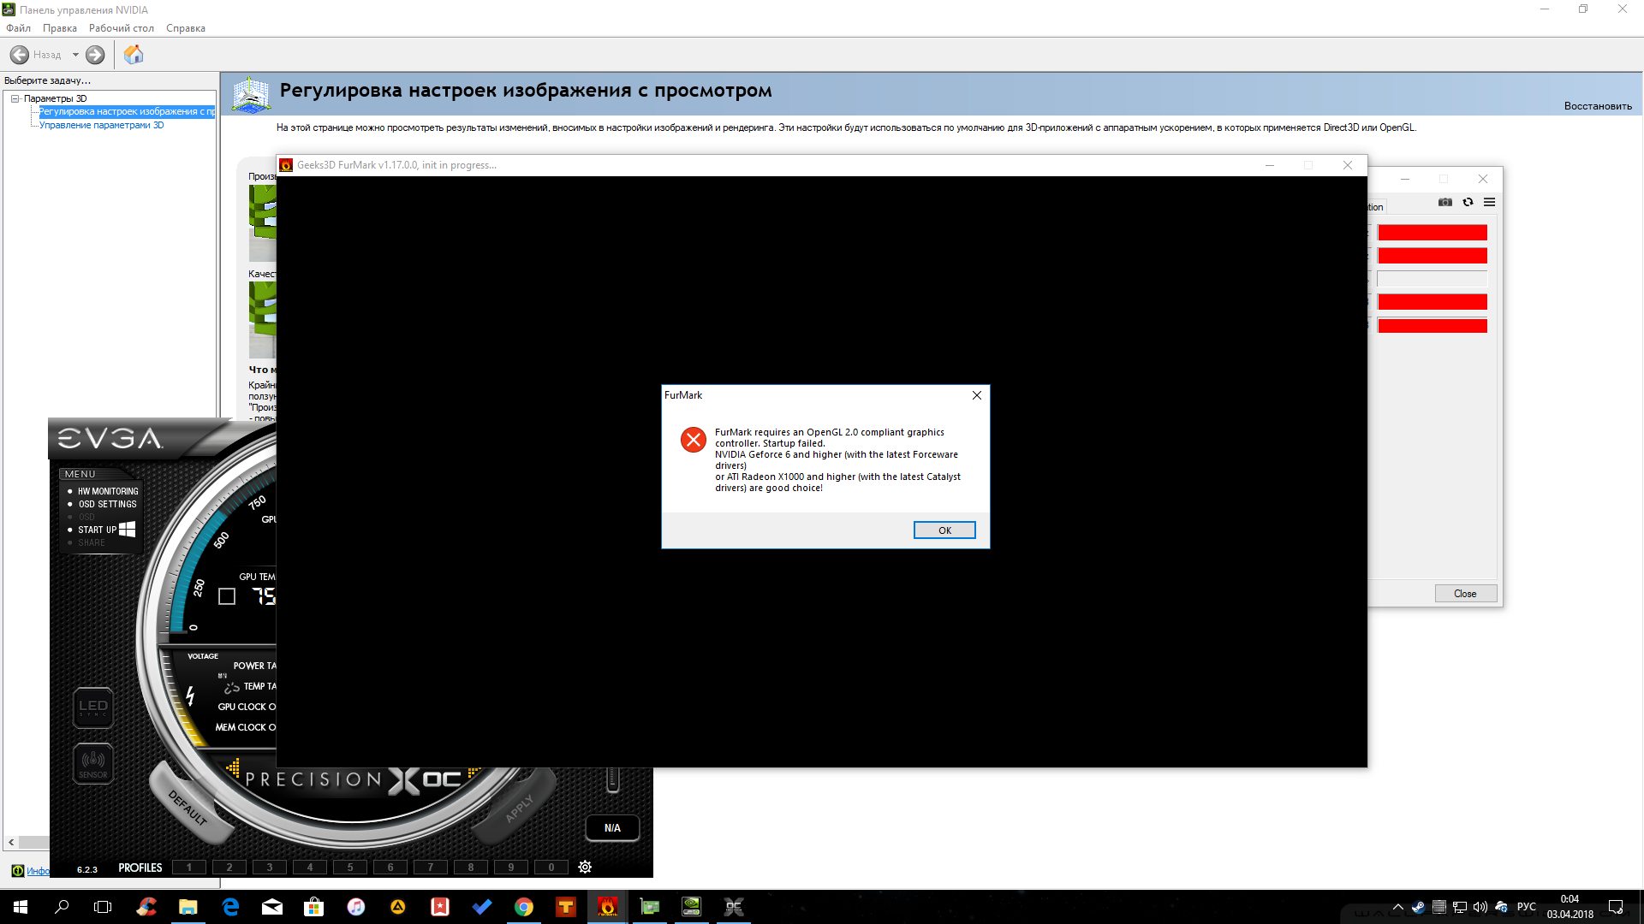The image size is (1644, 924).
Task: Select profile slot 9 in Precision
Action: [x=510, y=867]
